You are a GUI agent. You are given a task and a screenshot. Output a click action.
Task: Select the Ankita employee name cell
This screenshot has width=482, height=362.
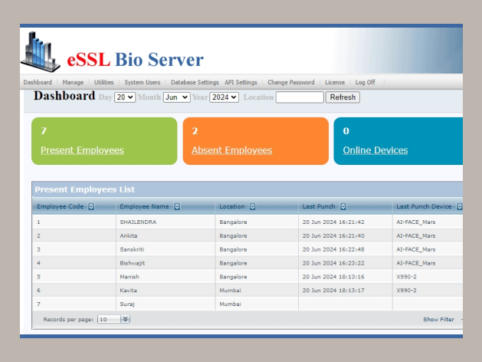tap(129, 236)
